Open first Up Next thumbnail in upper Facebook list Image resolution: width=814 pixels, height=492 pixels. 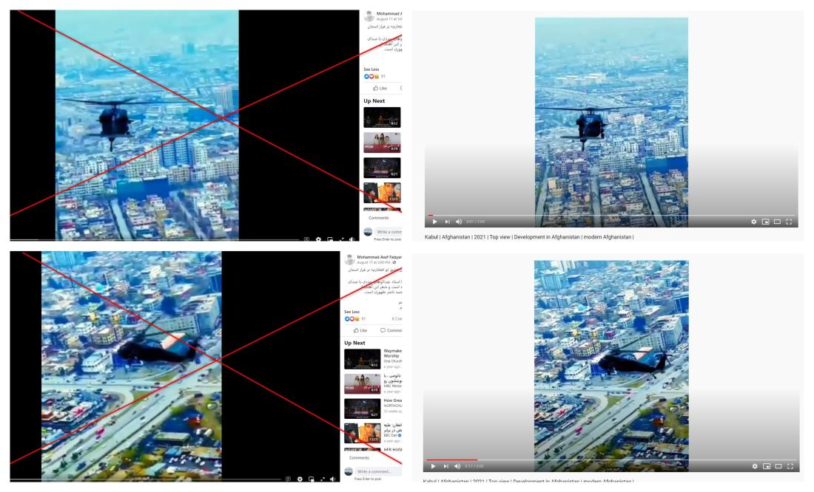(x=382, y=117)
